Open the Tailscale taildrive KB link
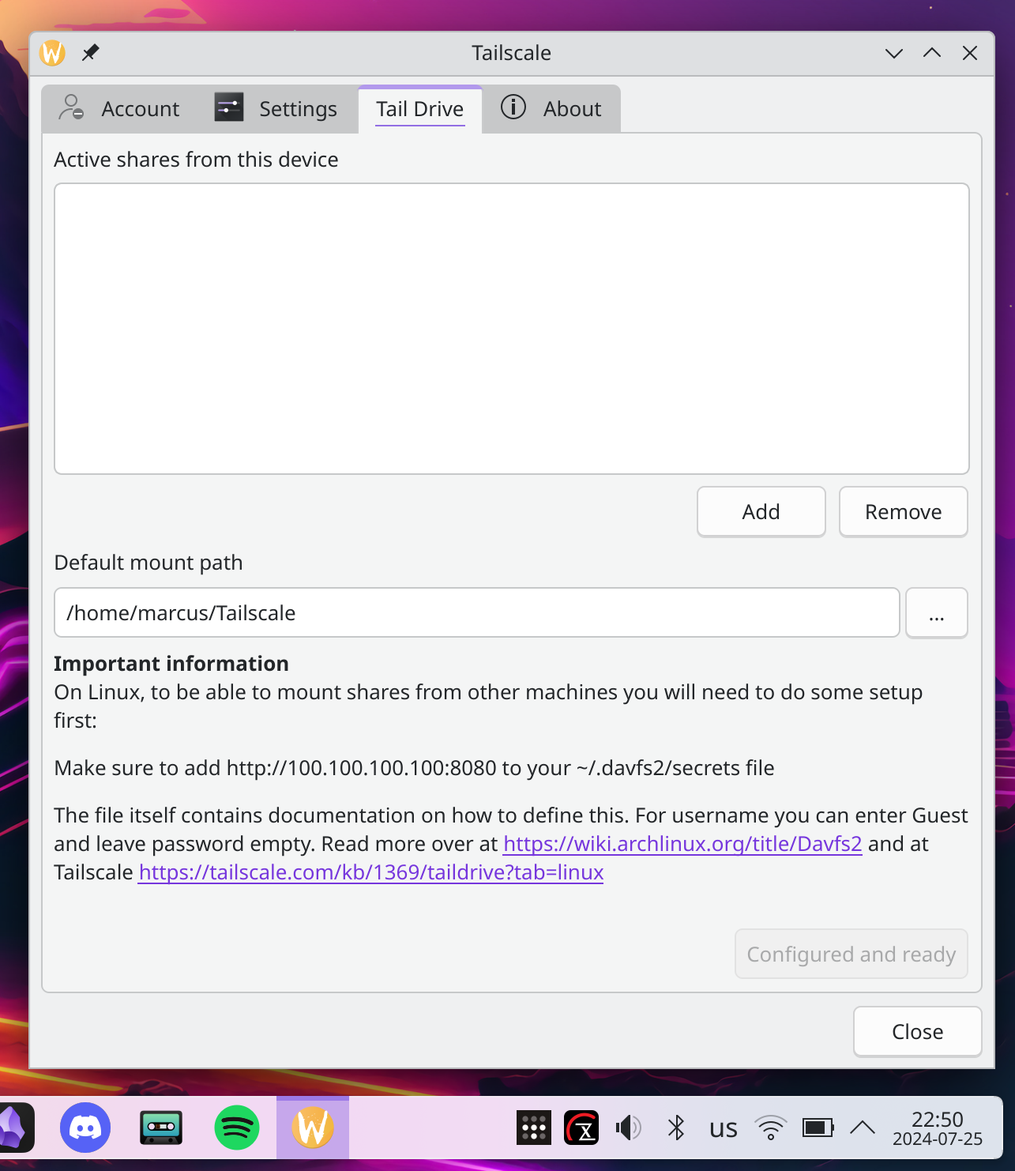Screen dimensions: 1015x1171 click(371, 872)
